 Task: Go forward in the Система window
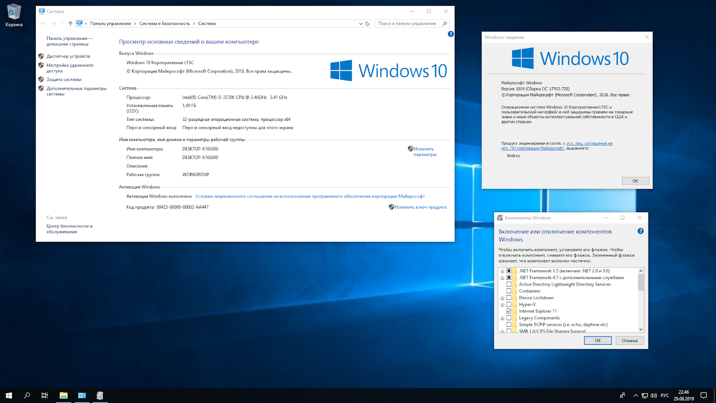[54, 23]
